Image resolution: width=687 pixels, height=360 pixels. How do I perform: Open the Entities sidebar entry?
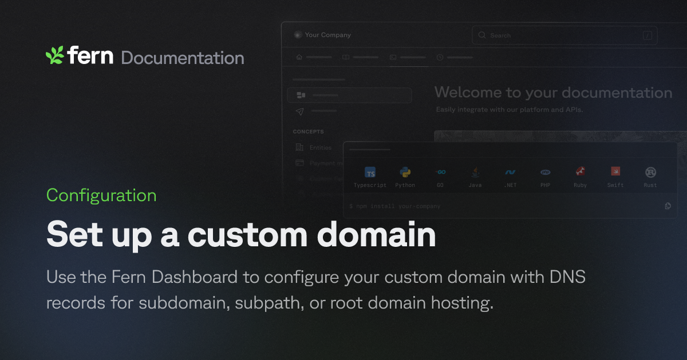pyautogui.click(x=321, y=147)
